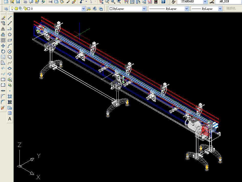Select the Line draw tool
Viewport: 242px width, 182px height.
coord(10,18)
